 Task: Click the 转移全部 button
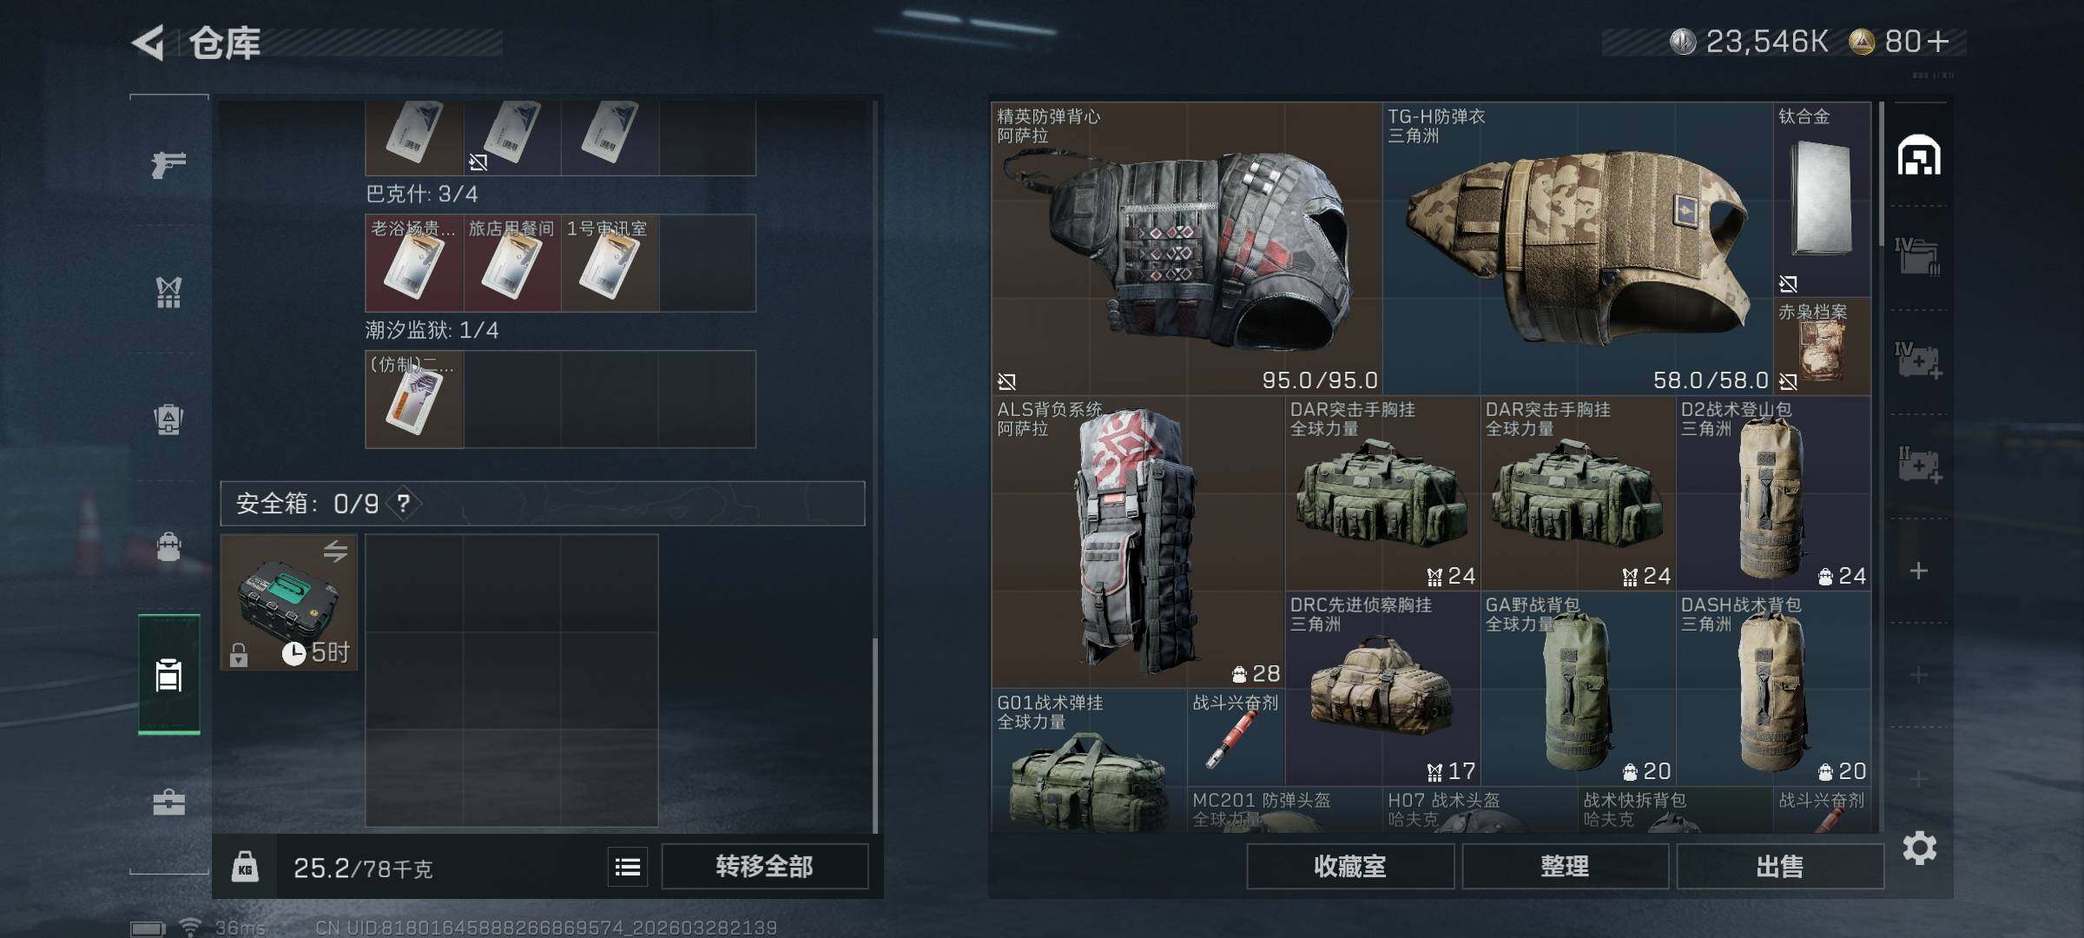coord(765,867)
